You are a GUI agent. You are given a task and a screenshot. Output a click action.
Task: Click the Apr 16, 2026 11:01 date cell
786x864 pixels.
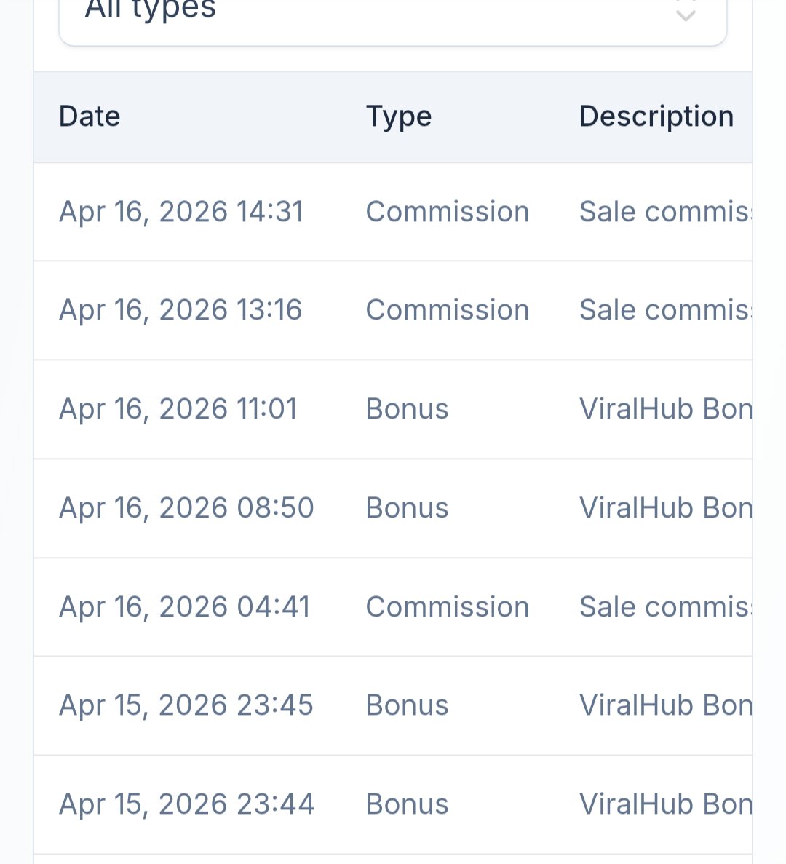point(178,409)
